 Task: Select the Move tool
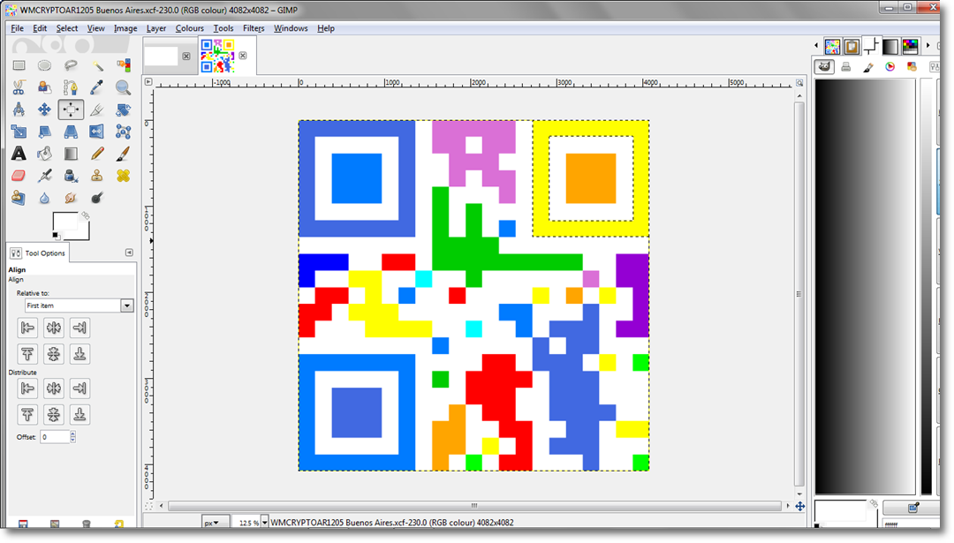[x=44, y=109]
